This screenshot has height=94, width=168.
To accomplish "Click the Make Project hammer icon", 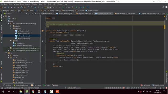I will click(x=42, y=7).
